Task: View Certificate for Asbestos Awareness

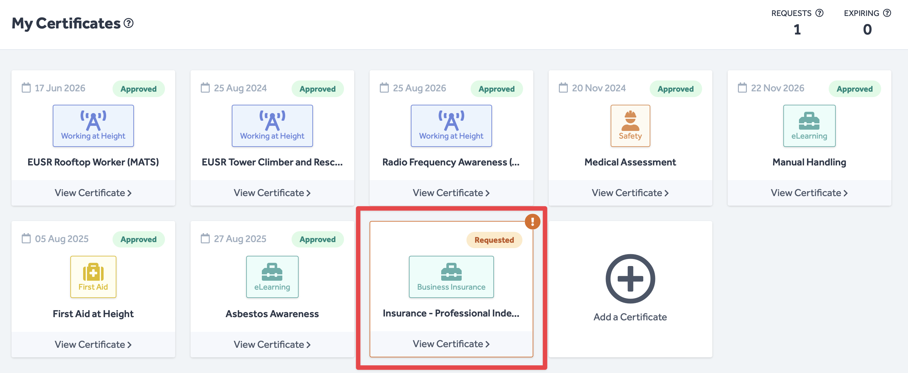Action: click(x=272, y=344)
